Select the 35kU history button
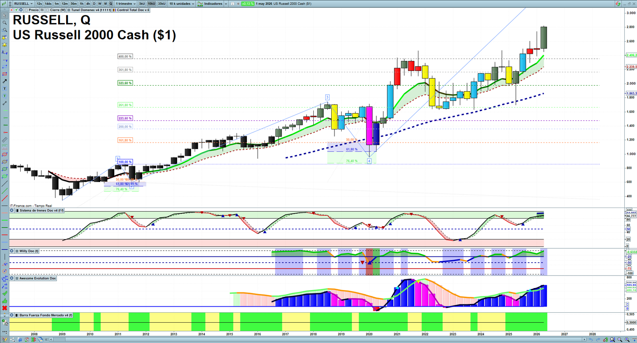This screenshot has height=343, width=637. point(162,4)
